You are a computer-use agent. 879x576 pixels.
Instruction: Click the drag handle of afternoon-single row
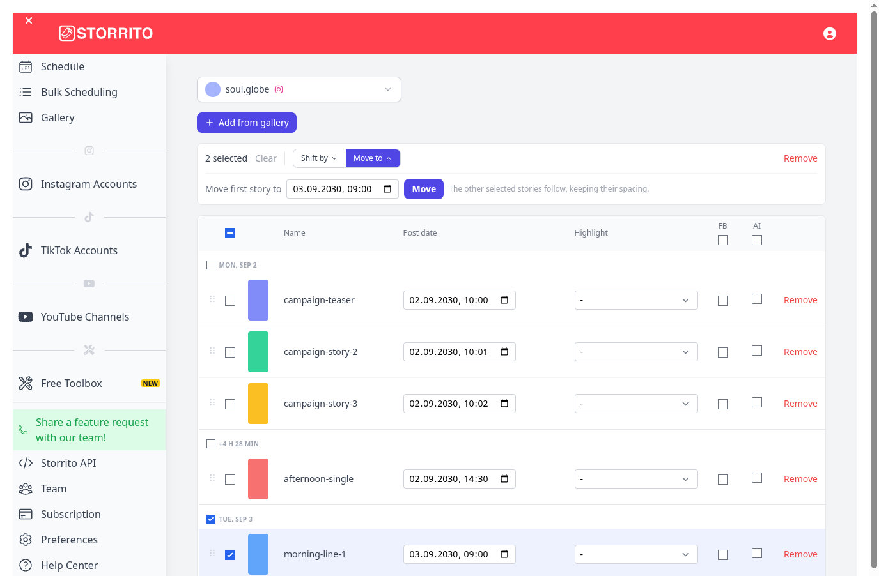click(x=212, y=478)
